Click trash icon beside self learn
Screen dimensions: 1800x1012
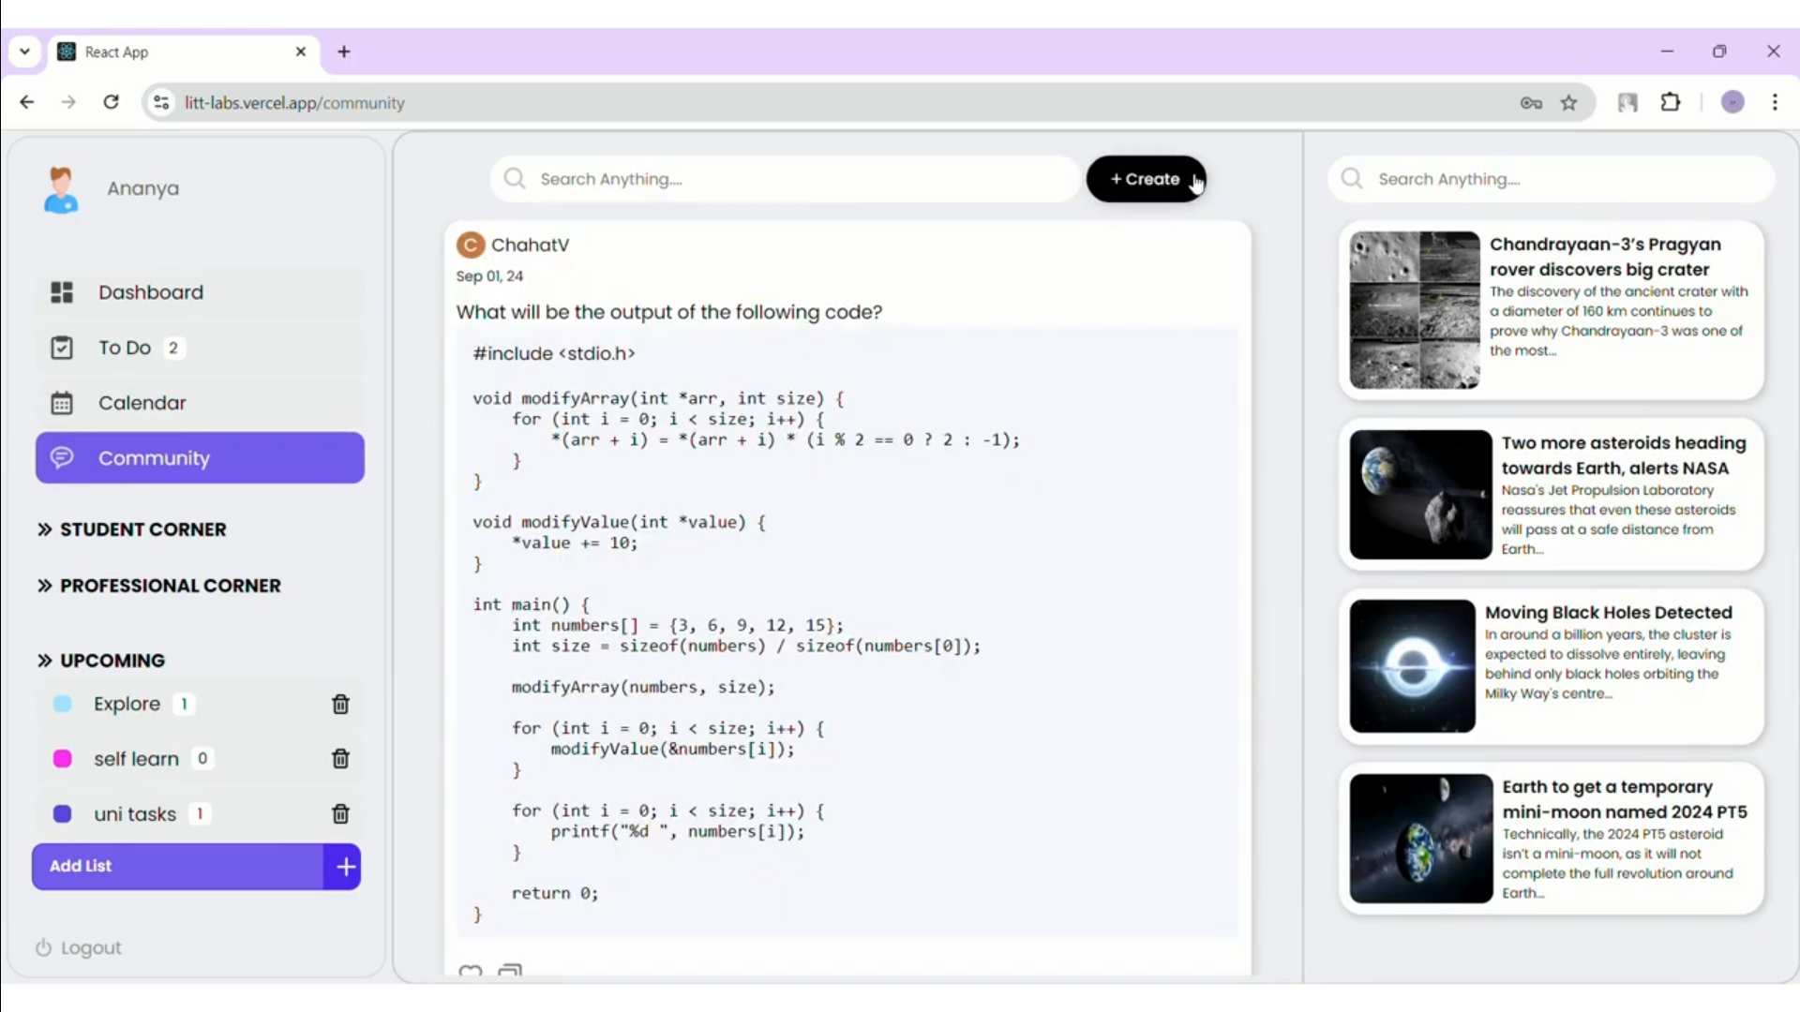[340, 759]
